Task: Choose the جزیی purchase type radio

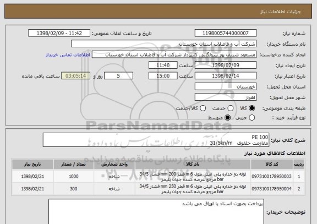Action: click(252, 118)
